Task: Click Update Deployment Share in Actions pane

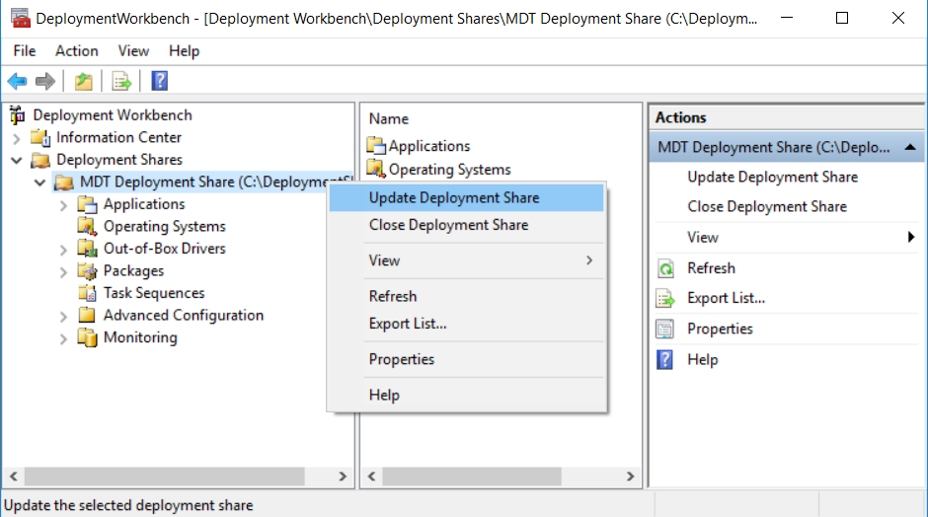Action: click(x=772, y=177)
